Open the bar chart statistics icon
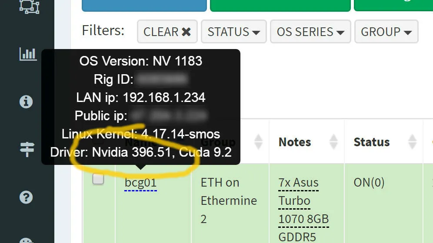The height and width of the screenshot is (243, 433). (28, 54)
